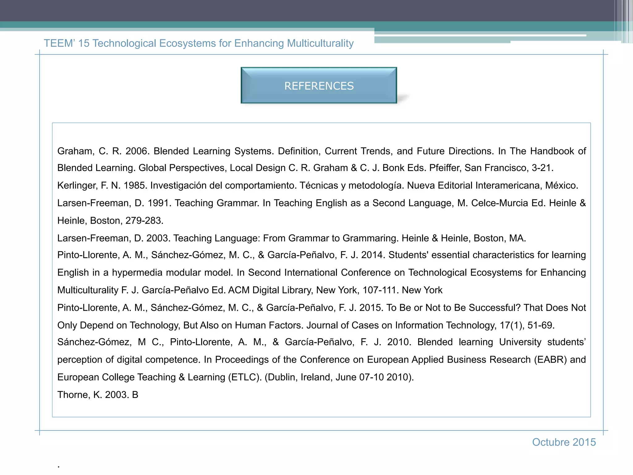The image size is (633, 475).
Task: Click the Pinto-Llorente 2015 To Be or Not reference
Action: (321, 316)
